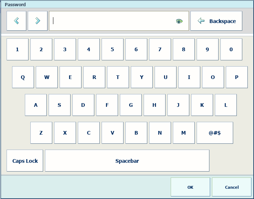The image size is (254, 199).
Task: Toggle Caps Lock on the keyboard
Action: [x=25, y=161]
